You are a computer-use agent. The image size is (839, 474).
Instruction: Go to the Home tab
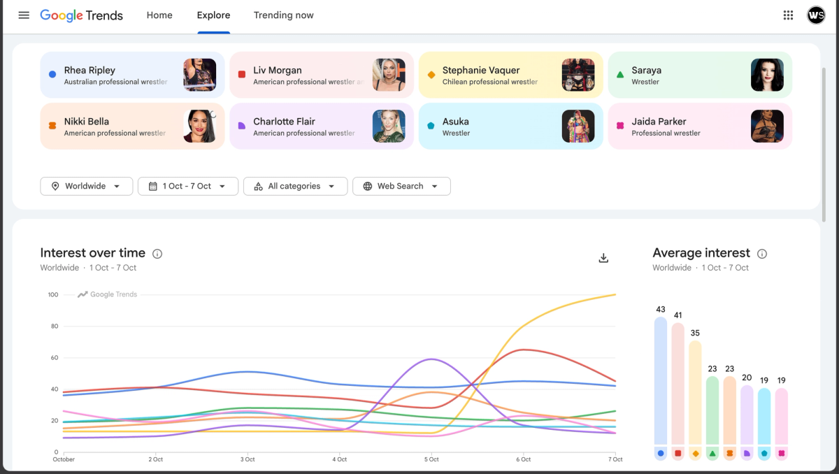159,15
